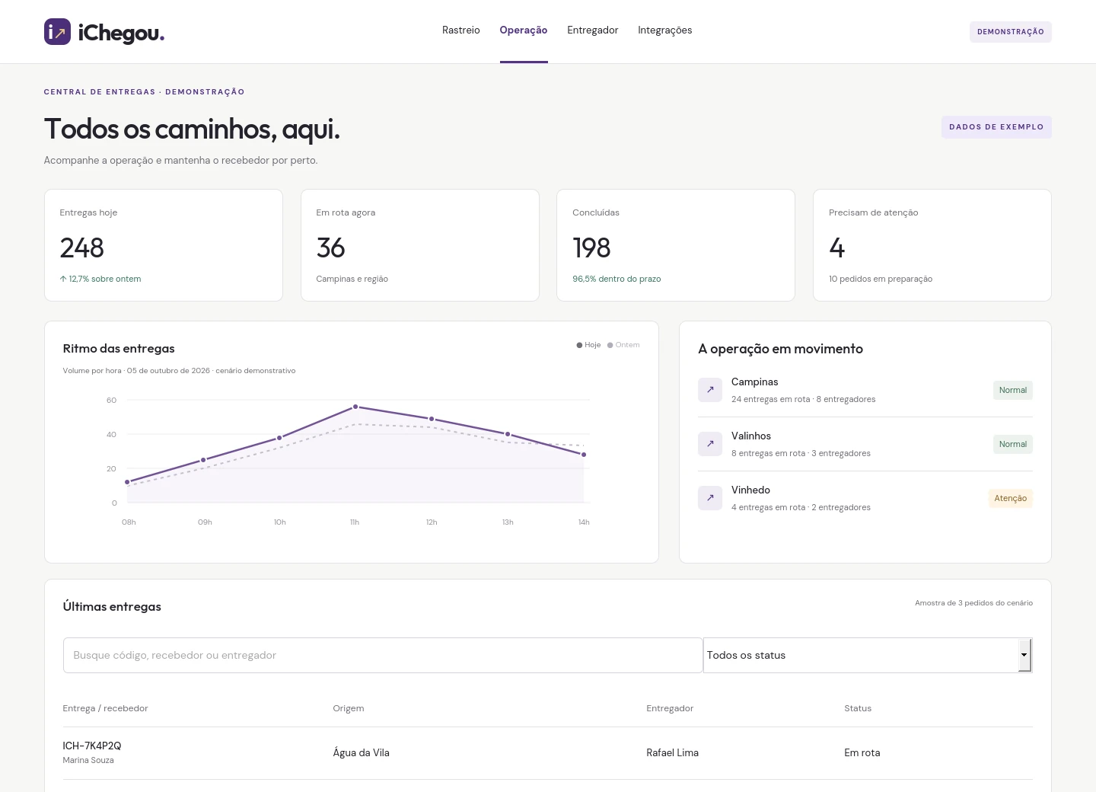Click the 12h chart data point
Image resolution: width=1096 pixels, height=792 pixels.
tap(432, 419)
